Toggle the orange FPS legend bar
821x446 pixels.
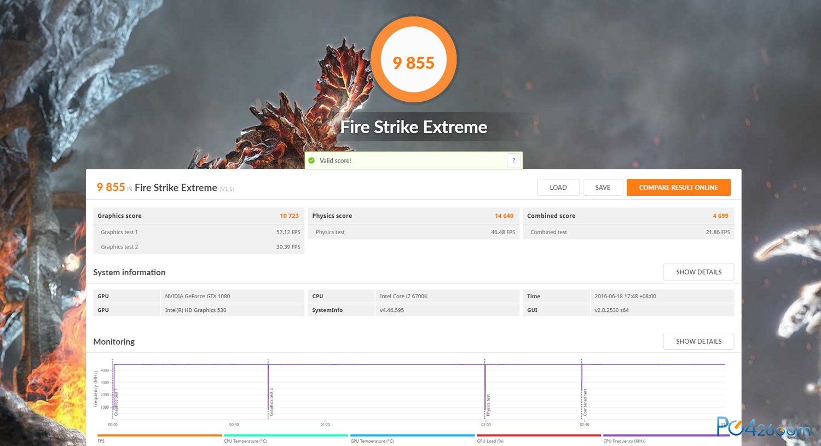tap(159, 436)
